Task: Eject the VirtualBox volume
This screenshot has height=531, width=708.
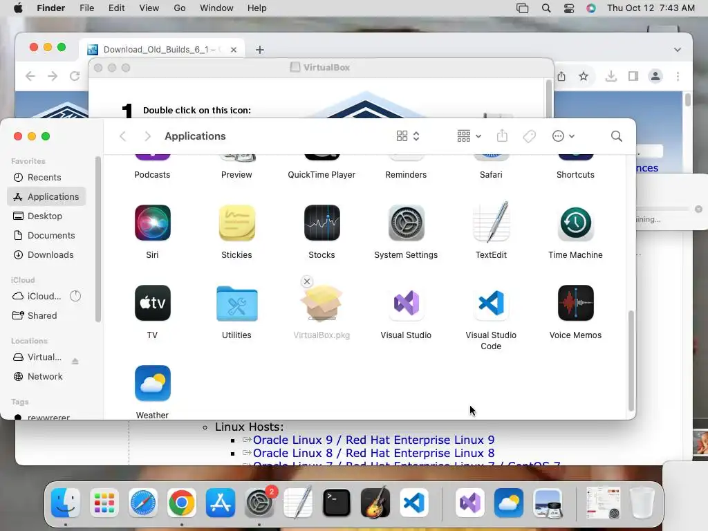Action: 75,361
